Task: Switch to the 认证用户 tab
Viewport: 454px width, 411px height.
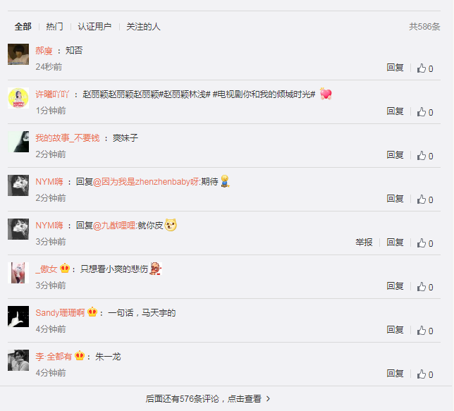Action: [x=94, y=27]
